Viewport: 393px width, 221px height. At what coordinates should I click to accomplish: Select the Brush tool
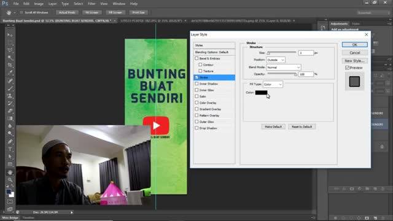10,88
